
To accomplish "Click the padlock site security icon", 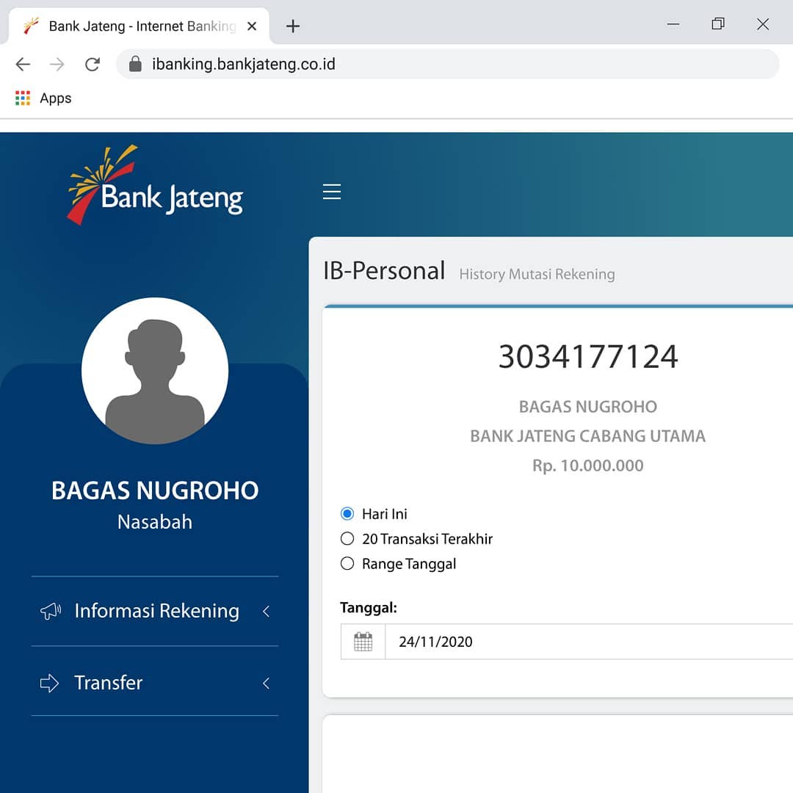I will pos(135,64).
